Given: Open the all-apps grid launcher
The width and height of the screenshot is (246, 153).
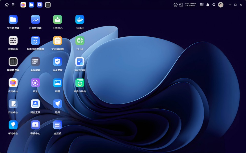Looking at the screenshot, I should (x=14, y=5).
